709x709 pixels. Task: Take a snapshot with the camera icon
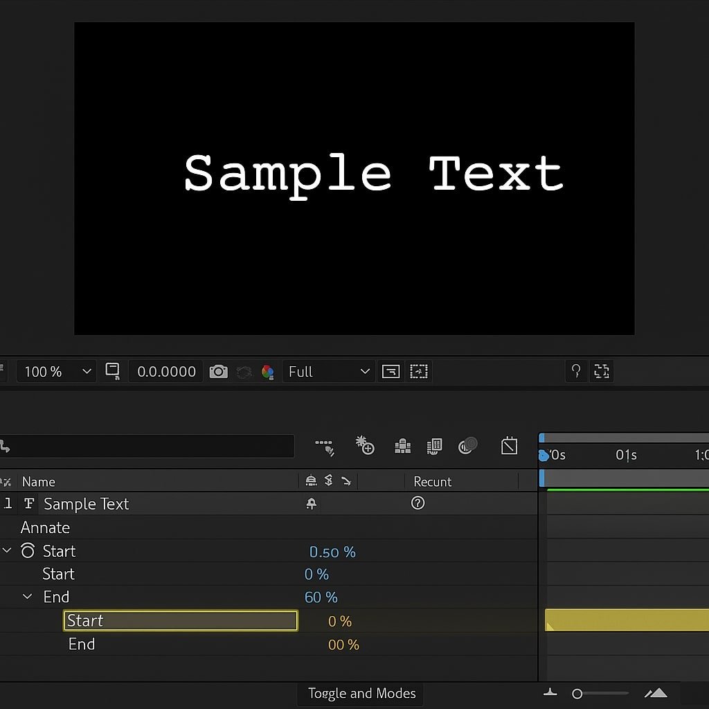tap(218, 372)
